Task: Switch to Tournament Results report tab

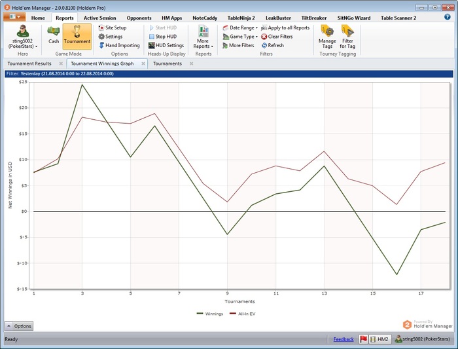Action: tap(29, 64)
